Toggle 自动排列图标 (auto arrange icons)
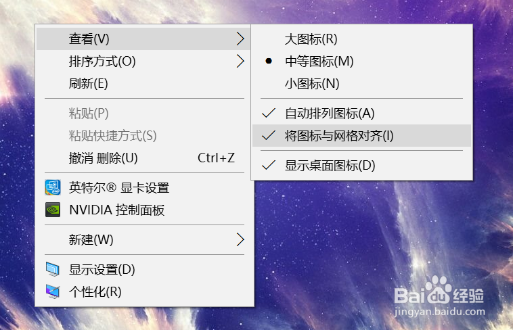Screen dimensions: 513x330 tap(329, 113)
